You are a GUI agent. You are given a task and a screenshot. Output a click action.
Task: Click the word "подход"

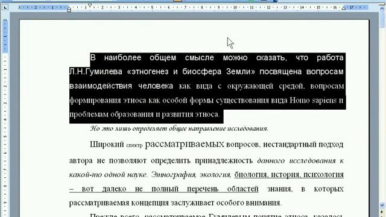point(331,144)
